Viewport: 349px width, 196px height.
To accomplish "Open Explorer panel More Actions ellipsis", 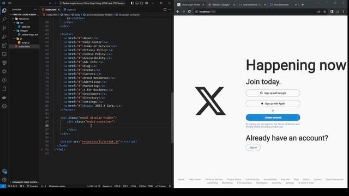I will (x=35, y=10).
